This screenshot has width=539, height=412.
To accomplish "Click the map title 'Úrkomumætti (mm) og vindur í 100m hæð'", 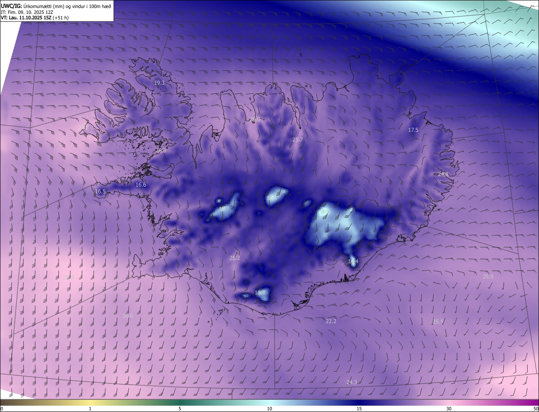I will [x=67, y=6].
